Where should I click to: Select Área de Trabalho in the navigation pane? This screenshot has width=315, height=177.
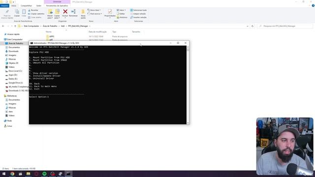(x=16, y=43)
